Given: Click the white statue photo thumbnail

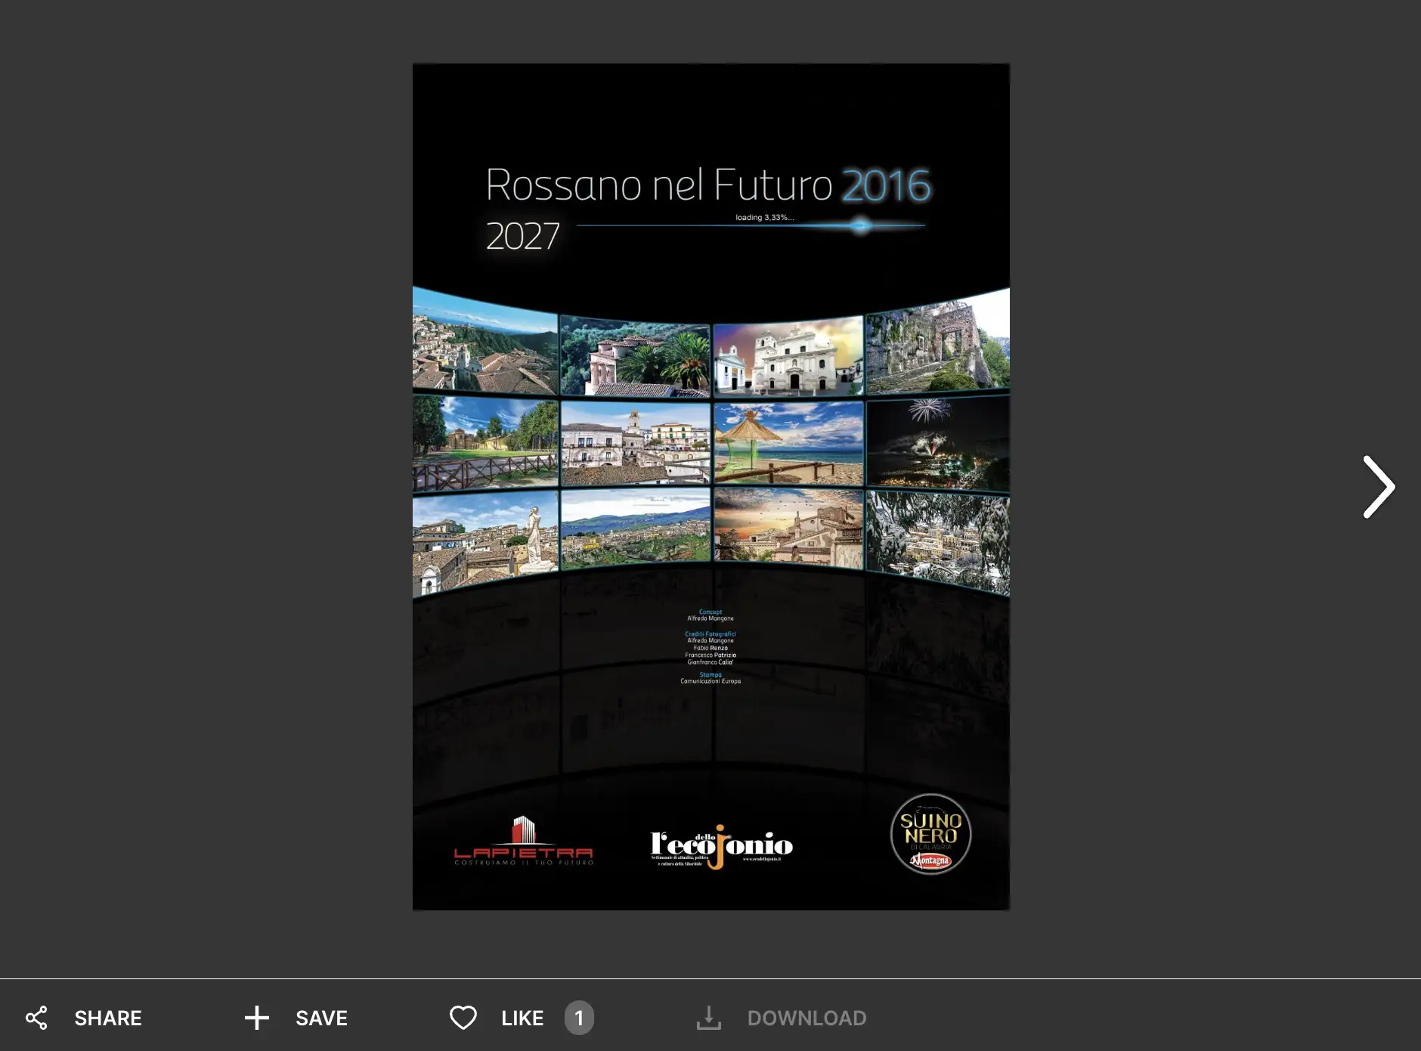Looking at the screenshot, I should [x=485, y=541].
